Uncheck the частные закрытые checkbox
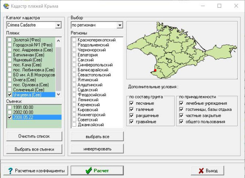 181,115
